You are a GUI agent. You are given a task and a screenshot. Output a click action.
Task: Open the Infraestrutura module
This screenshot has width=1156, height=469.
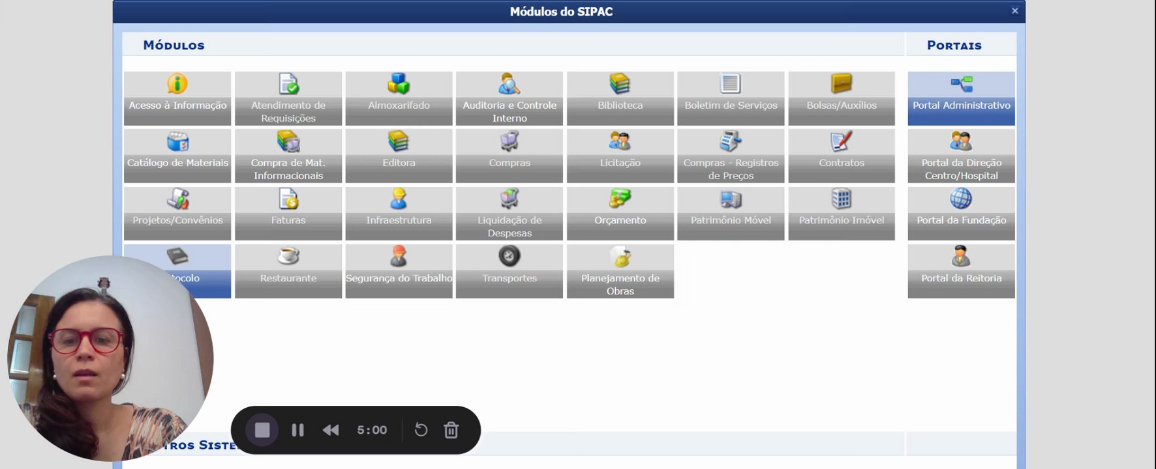[399, 214]
